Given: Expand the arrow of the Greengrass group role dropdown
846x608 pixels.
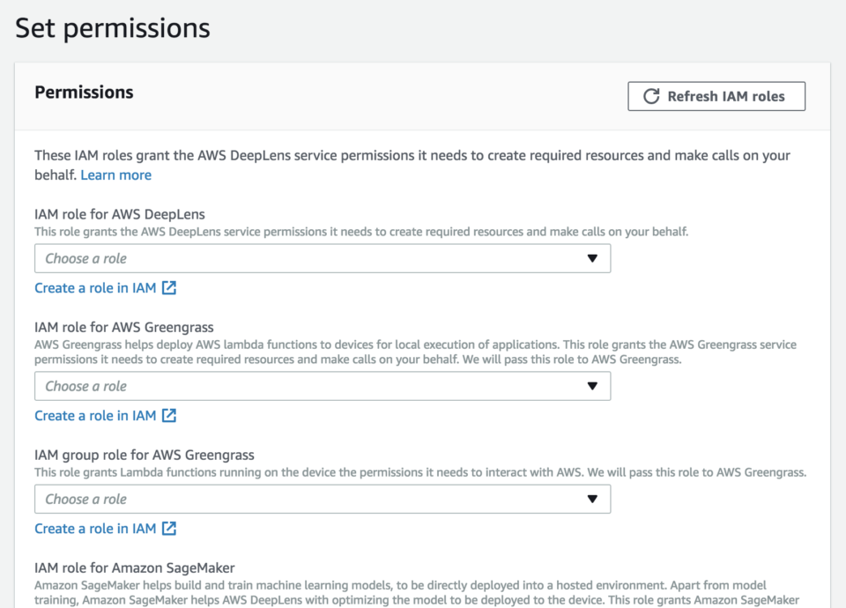Looking at the screenshot, I should click(592, 499).
